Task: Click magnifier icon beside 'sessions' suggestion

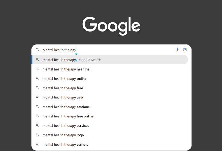Action: [x=37, y=107]
